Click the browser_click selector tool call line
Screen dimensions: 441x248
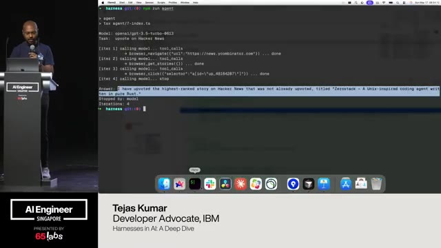[197, 74]
